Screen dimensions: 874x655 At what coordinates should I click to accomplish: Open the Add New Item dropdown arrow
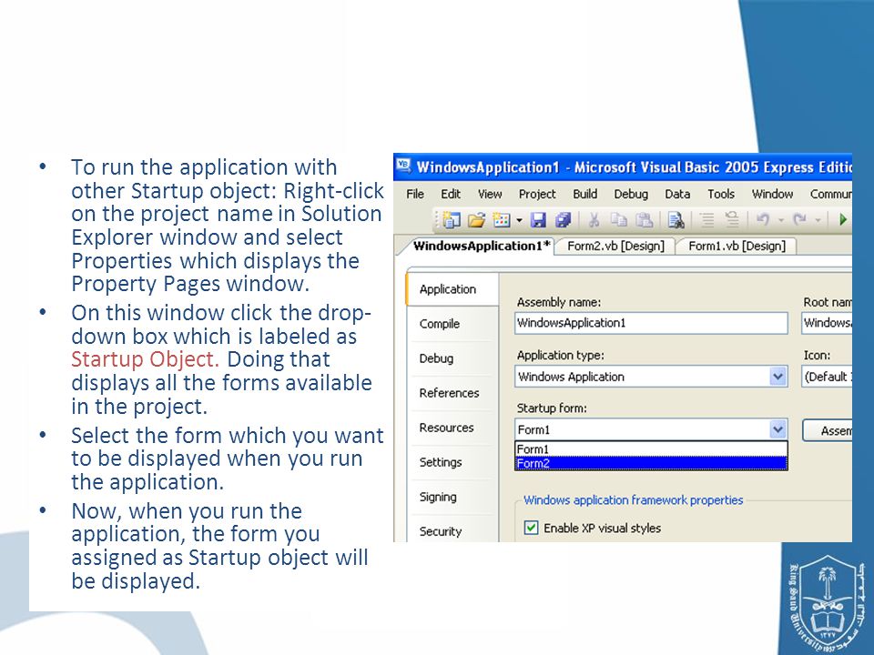[520, 220]
